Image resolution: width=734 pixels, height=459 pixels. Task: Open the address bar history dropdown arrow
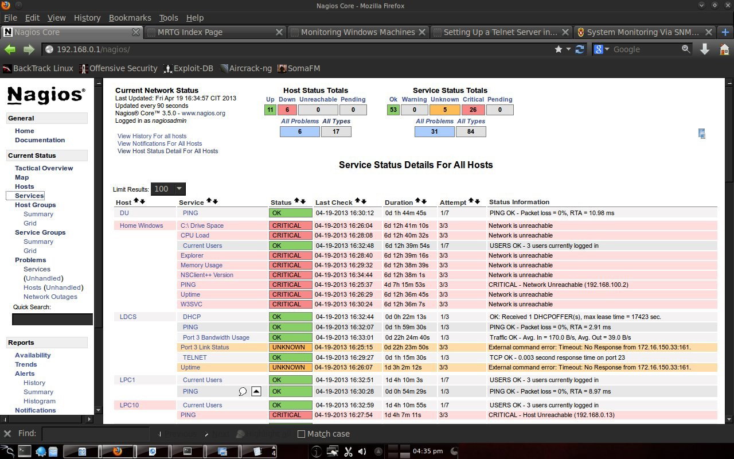568,49
